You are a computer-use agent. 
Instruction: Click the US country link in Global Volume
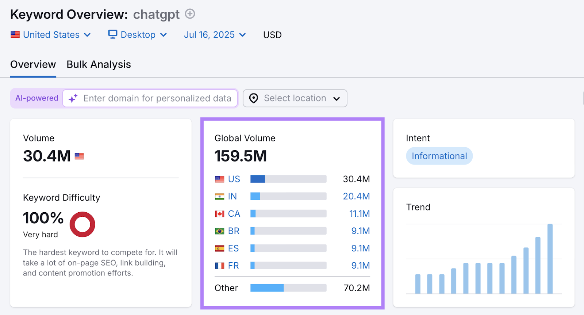coord(234,179)
